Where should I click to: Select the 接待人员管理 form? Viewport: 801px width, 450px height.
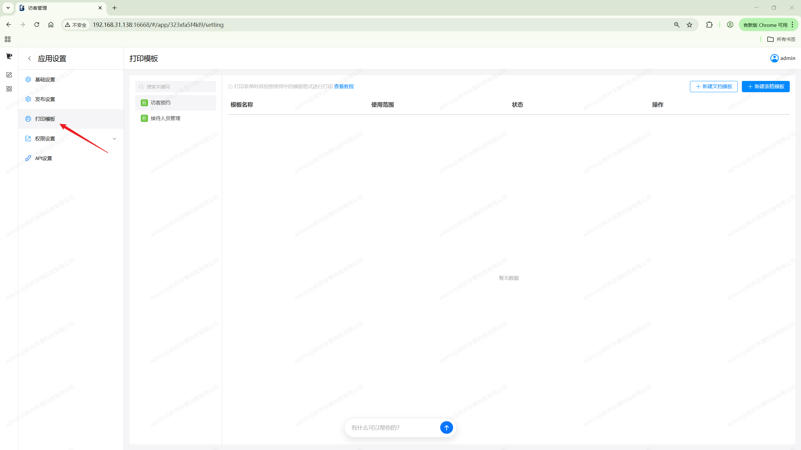coord(165,118)
